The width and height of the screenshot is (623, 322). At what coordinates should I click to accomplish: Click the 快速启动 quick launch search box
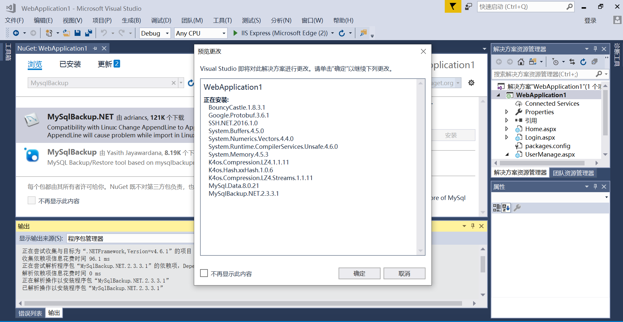tap(526, 7)
